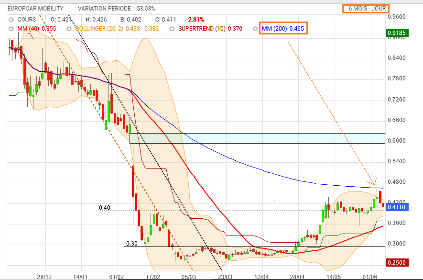The width and height of the screenshot is (423, 280).
Task: Click the H: 0.426 high value
Action: point(96,20)
